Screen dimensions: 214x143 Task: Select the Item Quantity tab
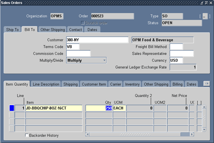tap(17, 84)
